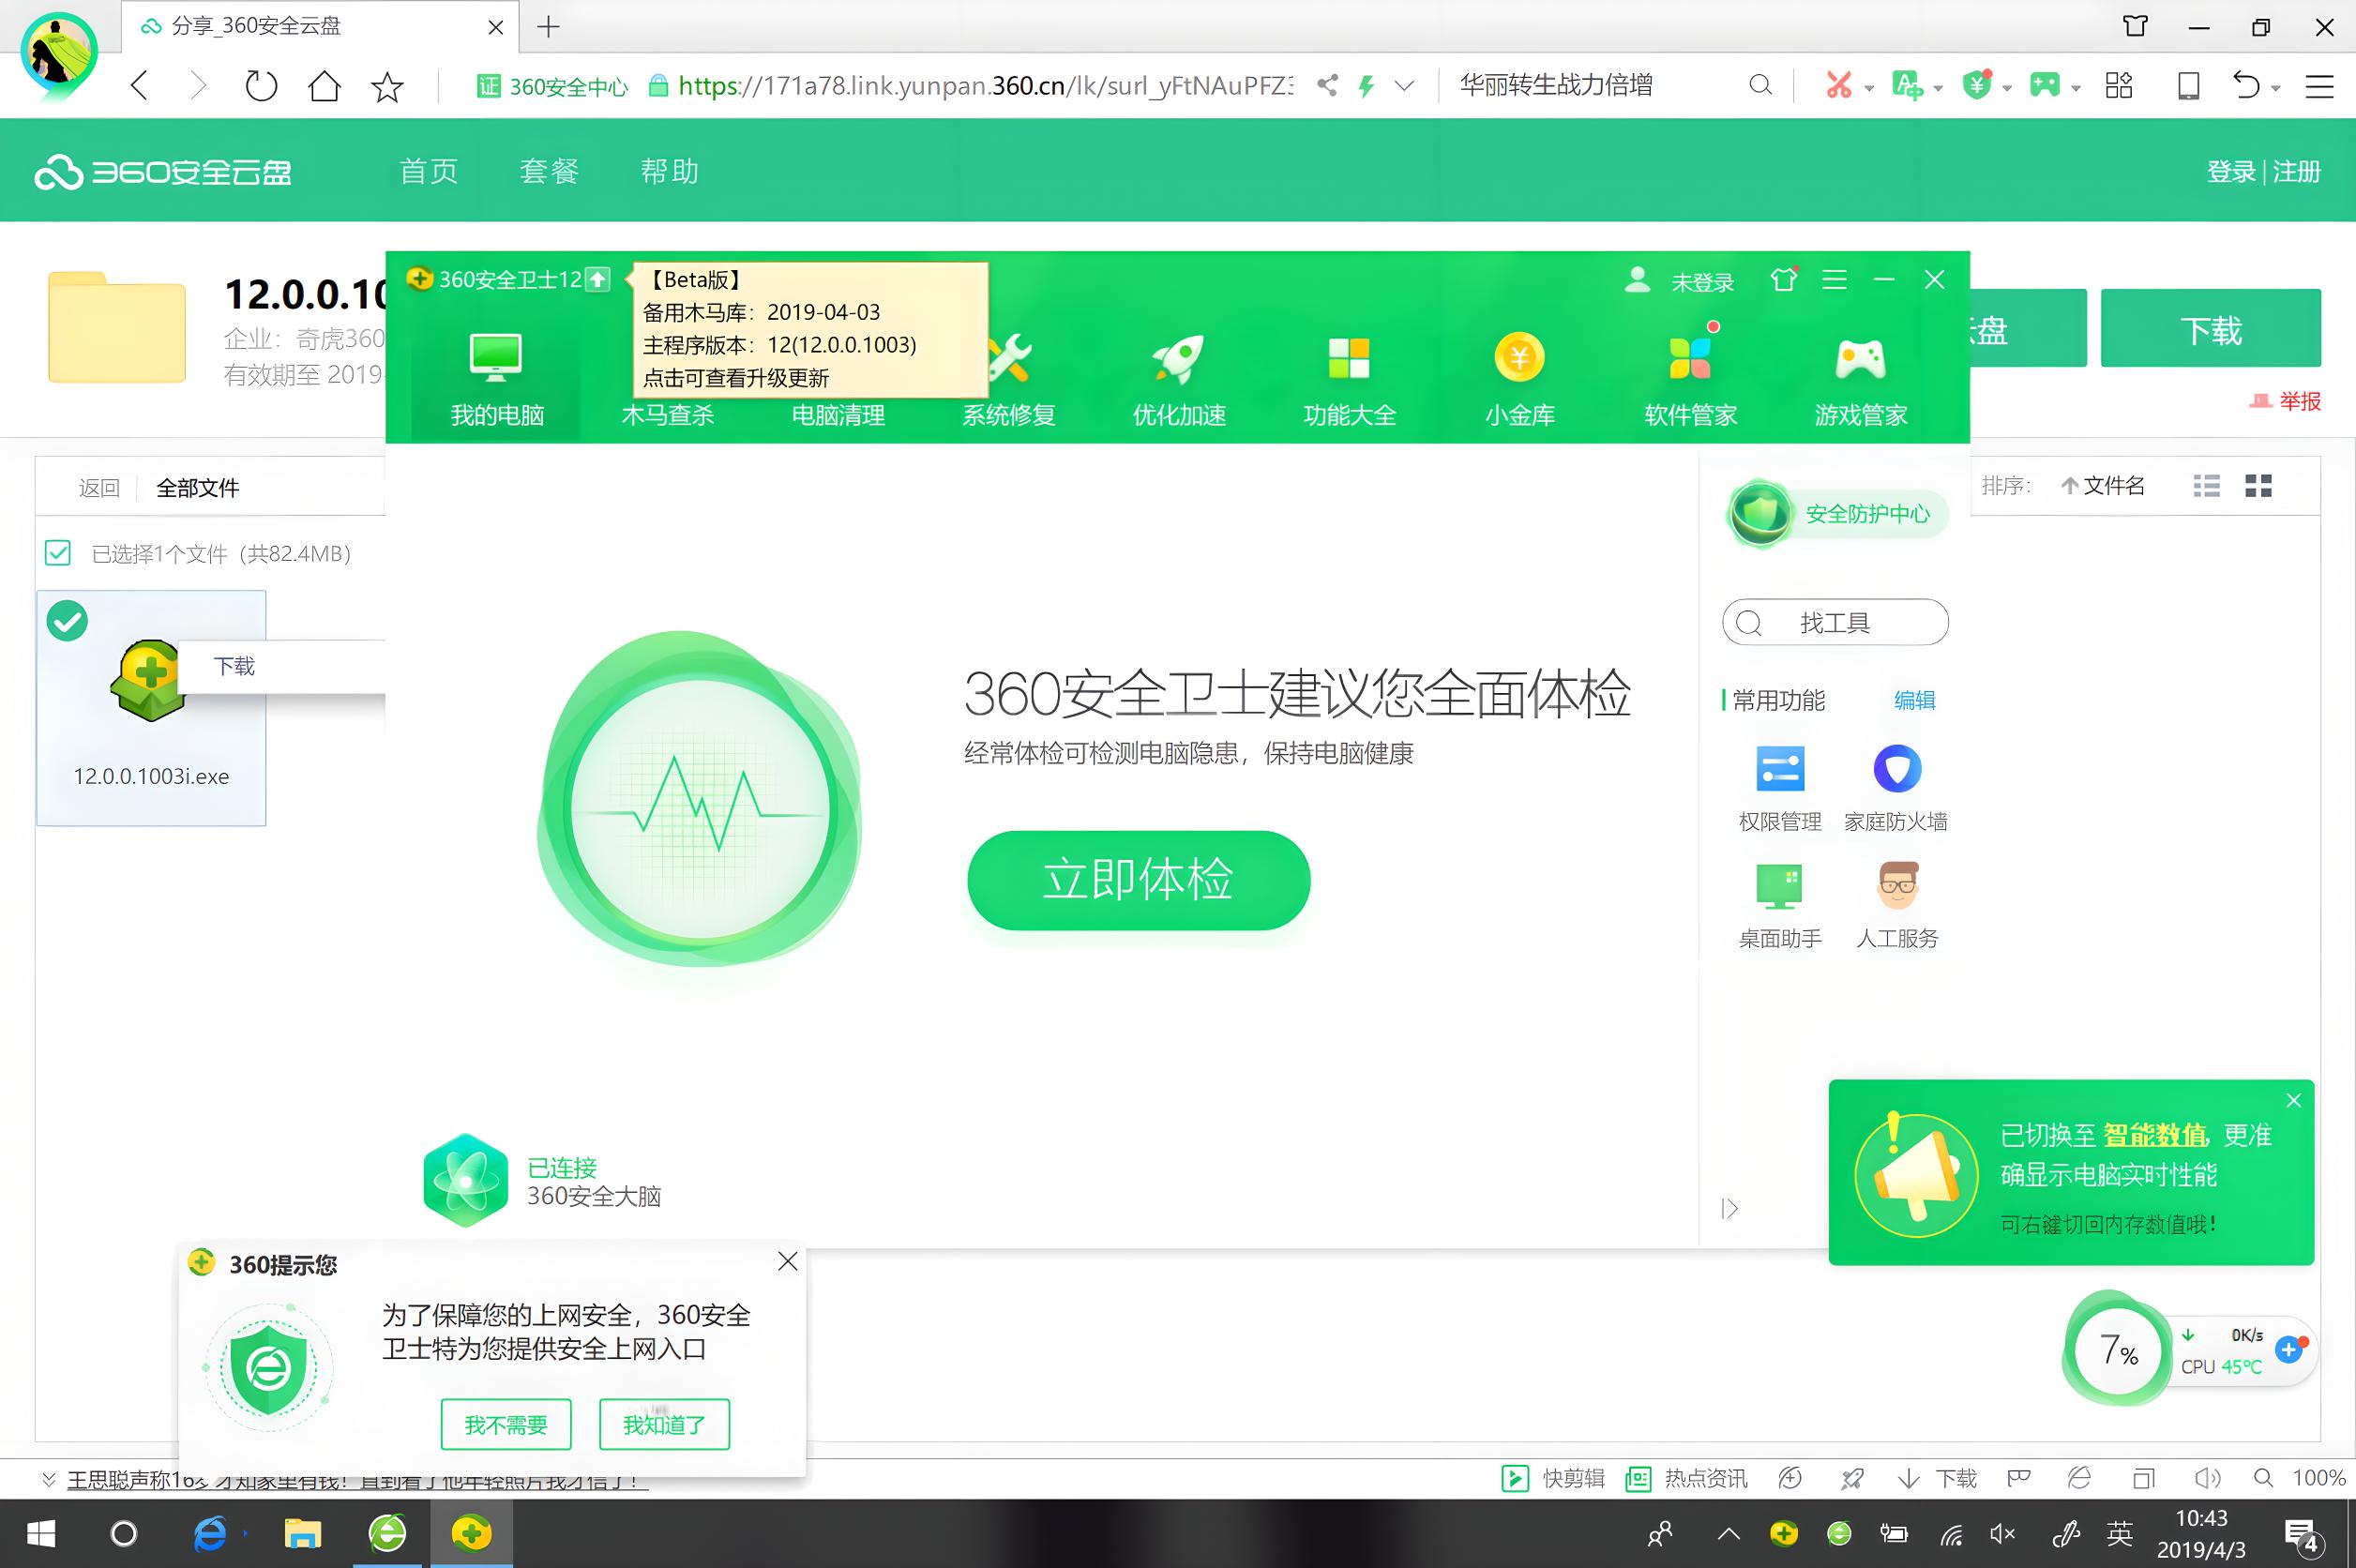Click 下载 context option beside file
The image size is (2356, 1568).
[x=234, y=666]
